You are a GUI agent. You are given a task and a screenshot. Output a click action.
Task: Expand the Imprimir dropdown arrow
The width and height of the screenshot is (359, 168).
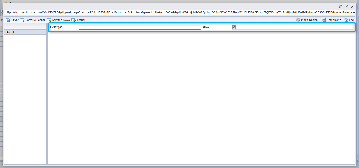[341, 20]
